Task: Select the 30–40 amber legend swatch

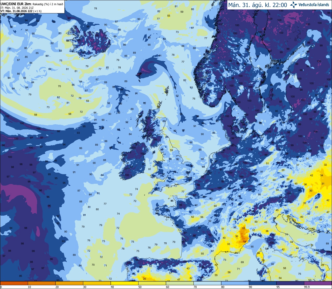Action: coord(97,283)
